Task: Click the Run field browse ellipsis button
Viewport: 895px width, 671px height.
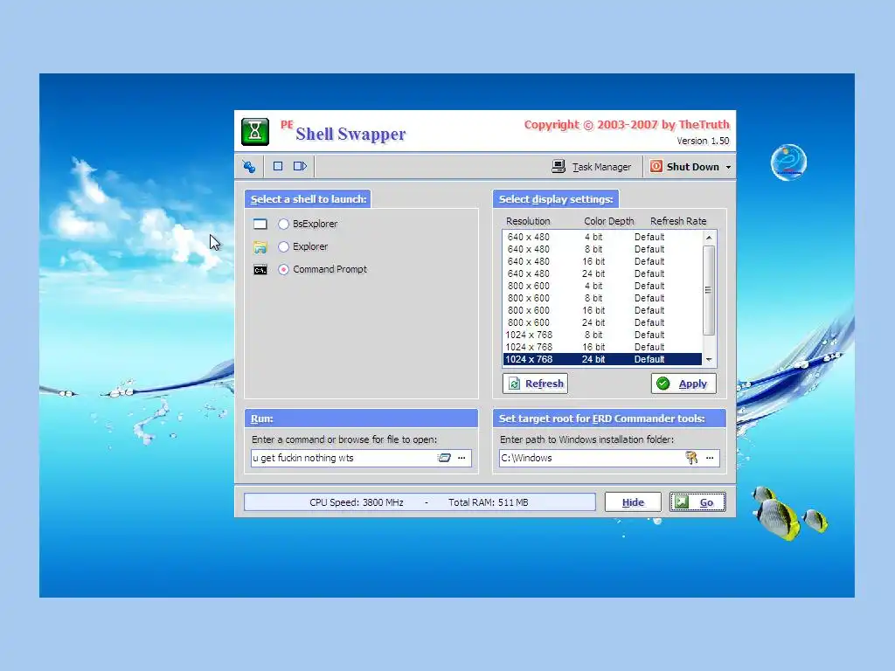Action: (x=461, y=458)
